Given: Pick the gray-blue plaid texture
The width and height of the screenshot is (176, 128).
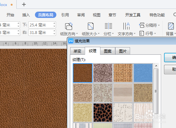Looking at the screenshot, I should pos(123,125).
